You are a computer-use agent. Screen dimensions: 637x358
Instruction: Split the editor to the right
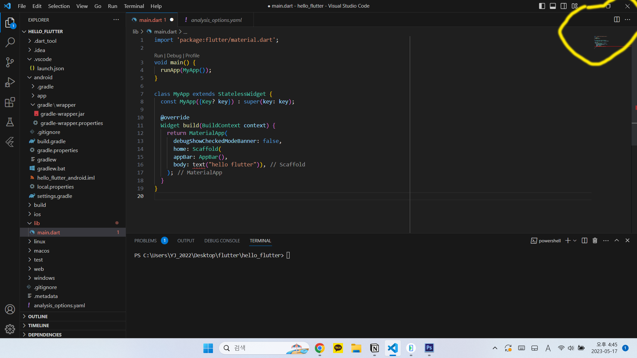[617, 20]
